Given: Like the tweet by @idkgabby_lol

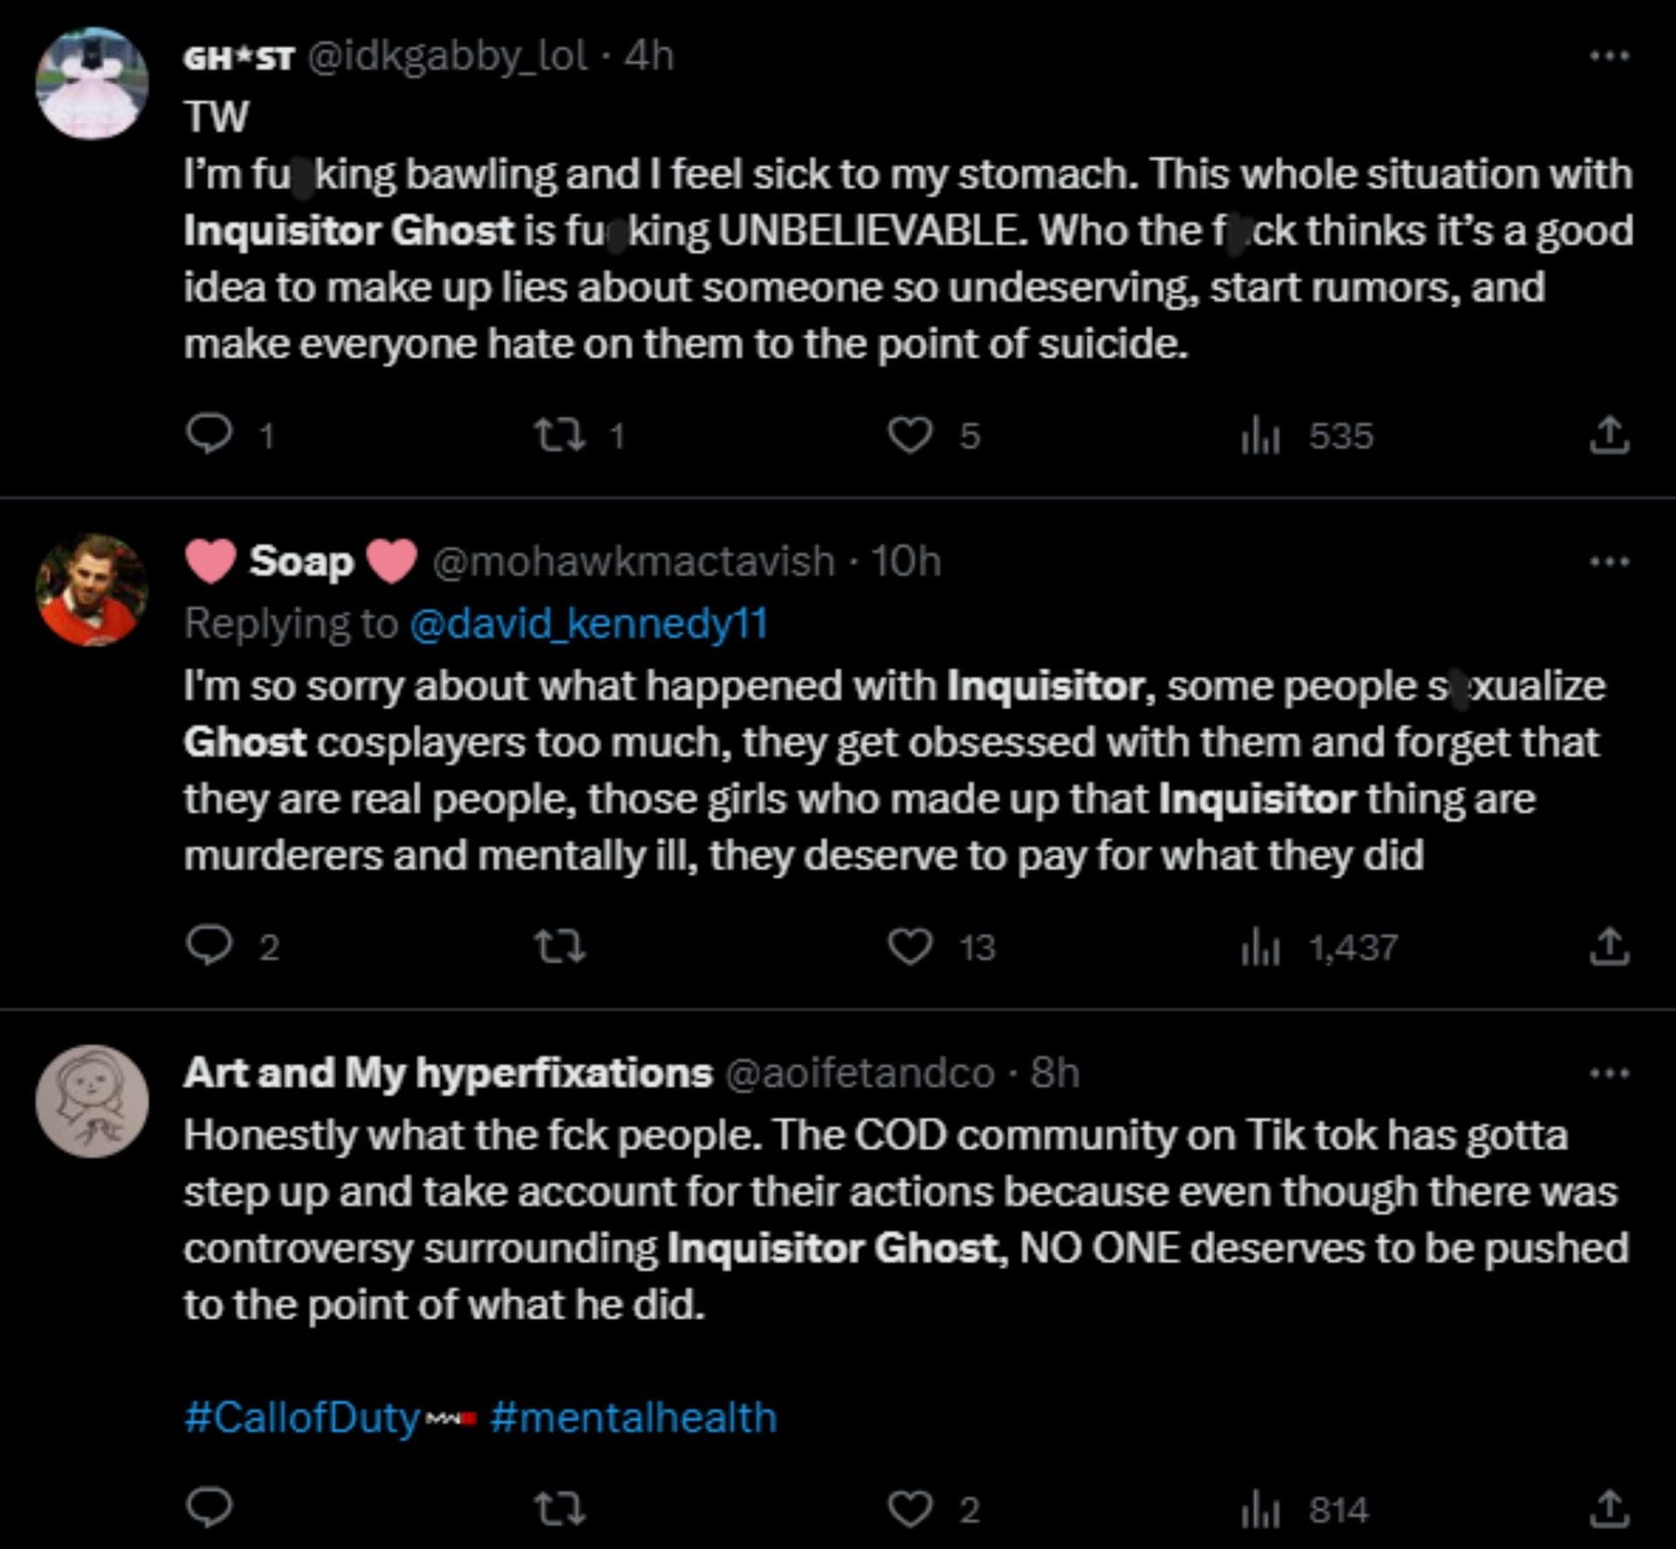Looking at the screenshot, I should (910, 434).
